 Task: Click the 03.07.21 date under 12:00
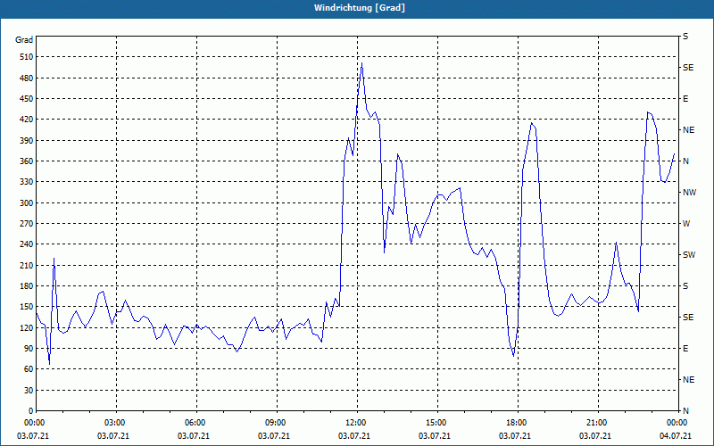click(x=353, y=435)
